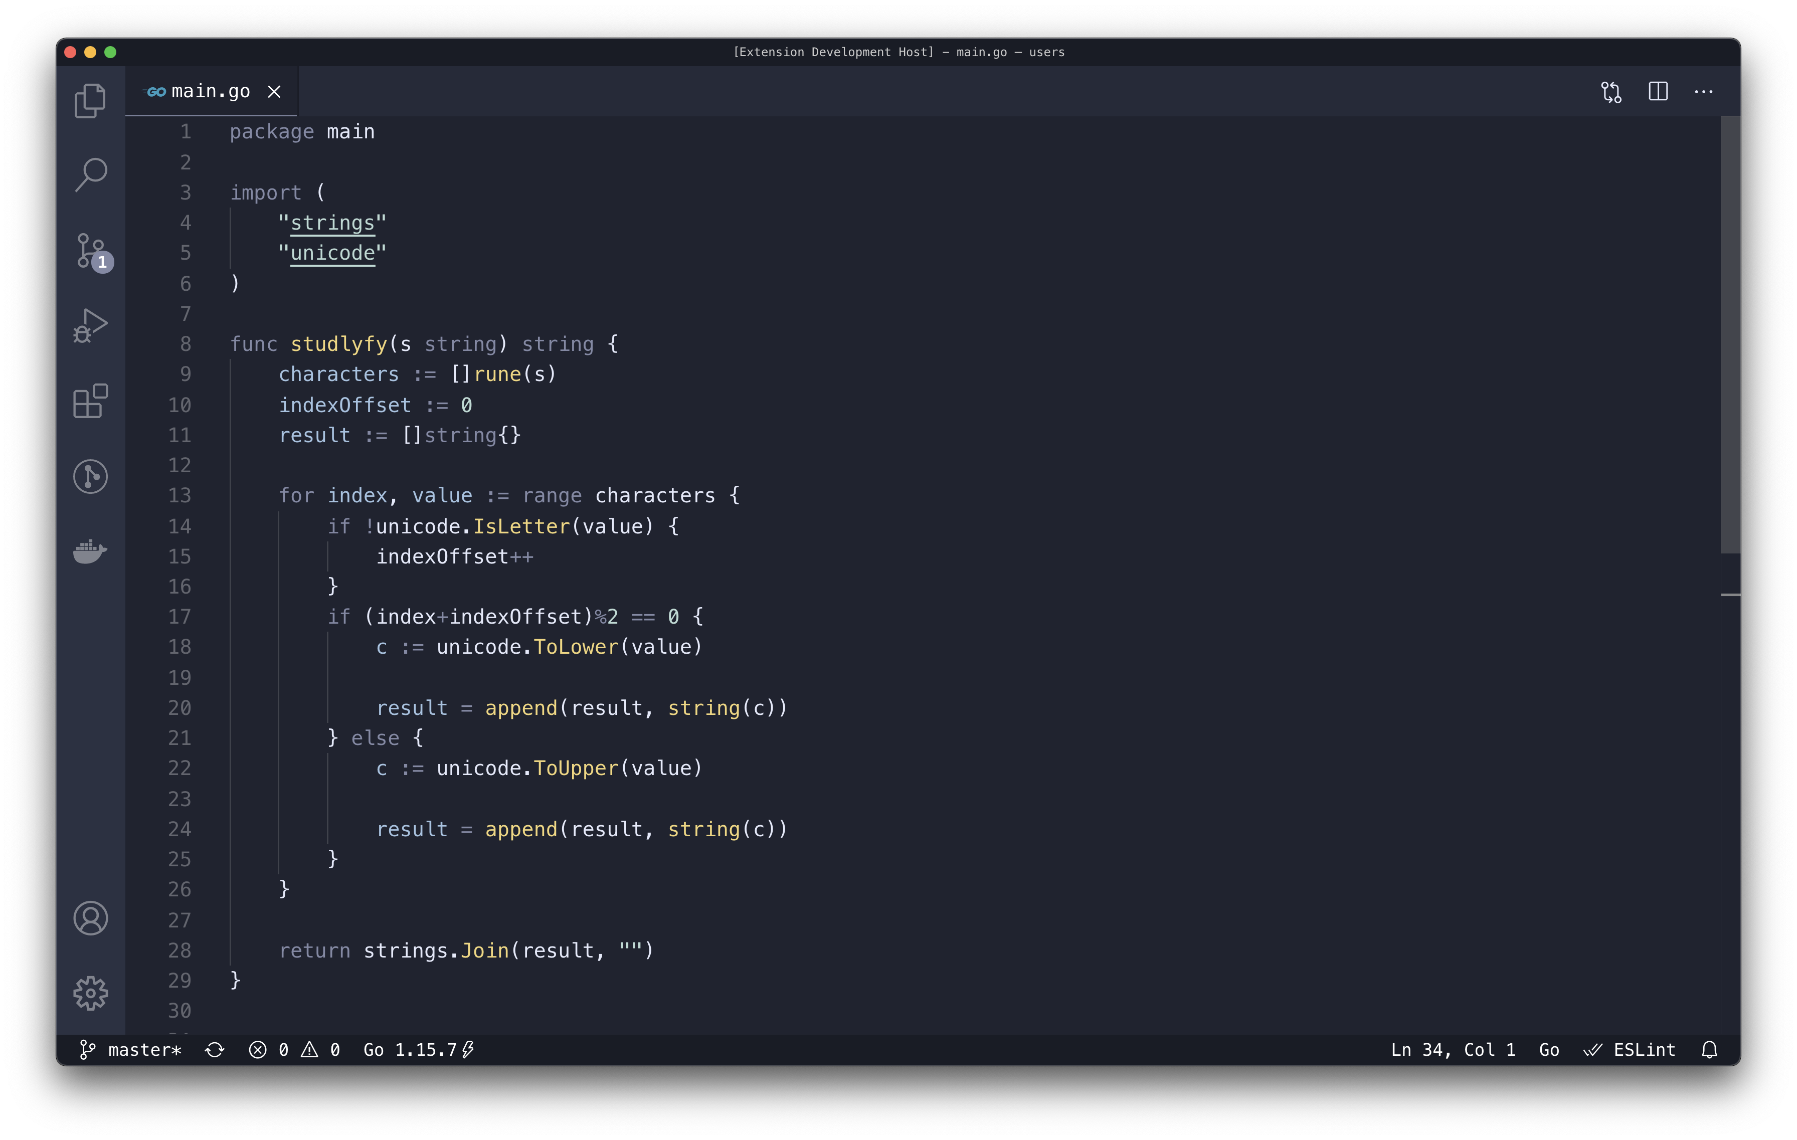Click Synchronize Changes icon in status bar

(x=215, y=1050)
